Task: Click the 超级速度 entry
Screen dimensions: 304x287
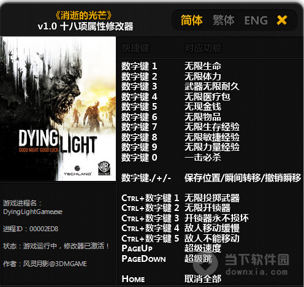Action: 203,248
